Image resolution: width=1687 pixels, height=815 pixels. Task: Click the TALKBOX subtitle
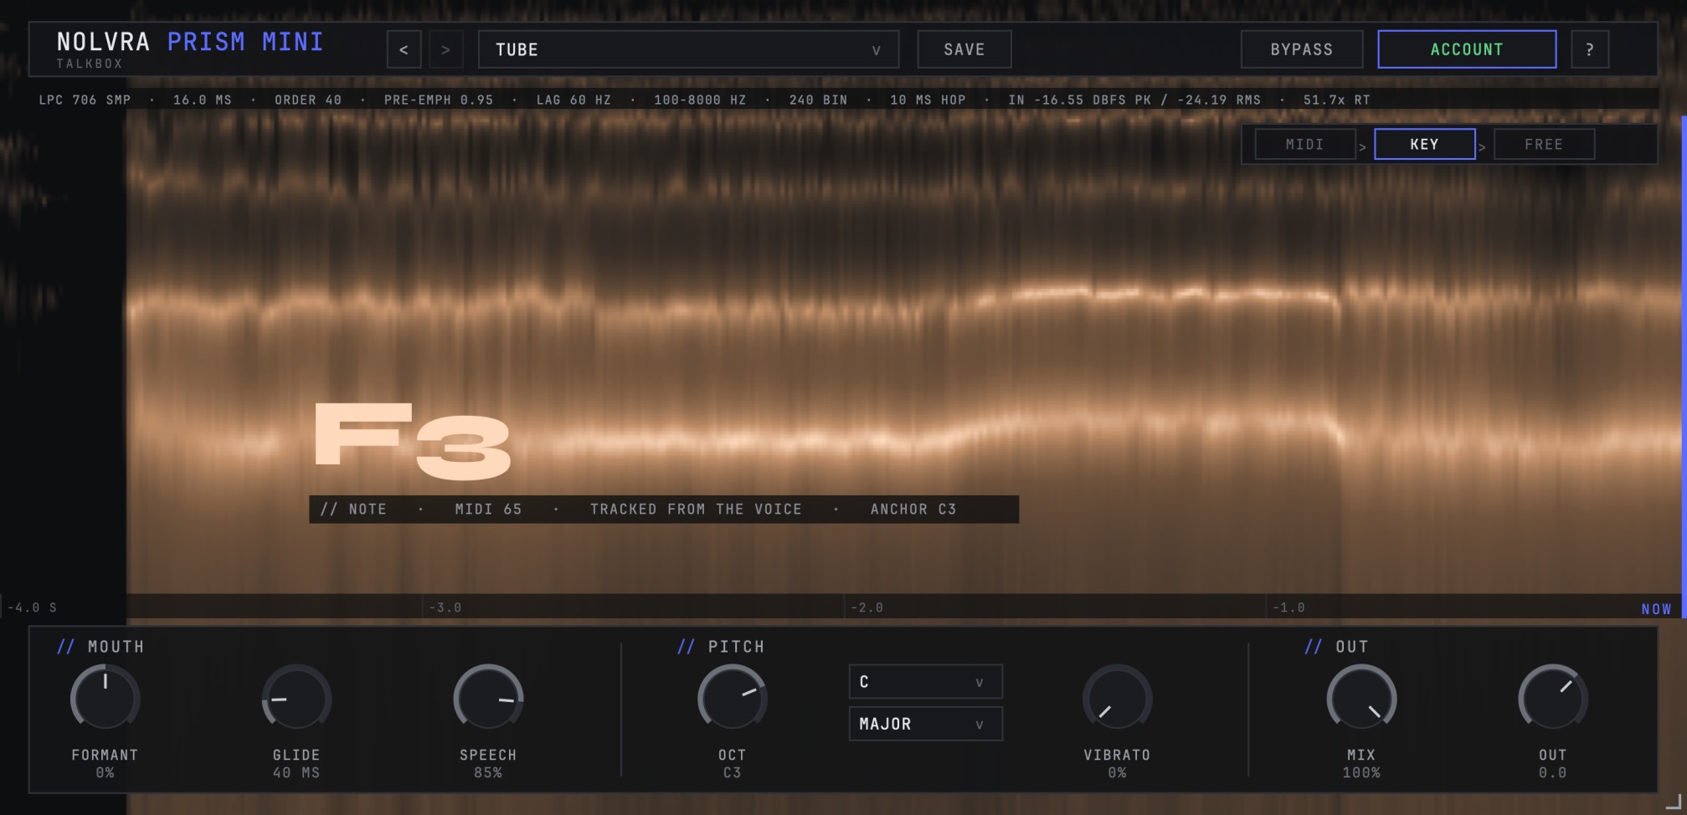90,64
